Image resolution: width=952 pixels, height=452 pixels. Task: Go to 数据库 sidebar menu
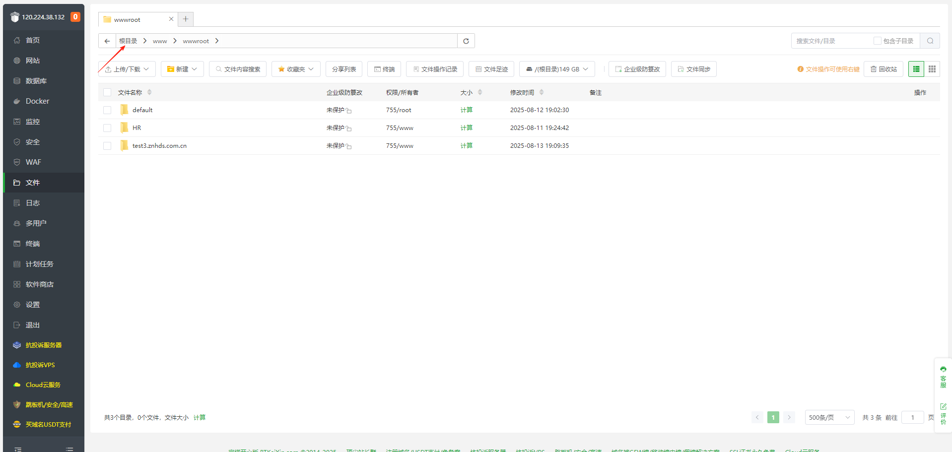(x=36, y=81)
